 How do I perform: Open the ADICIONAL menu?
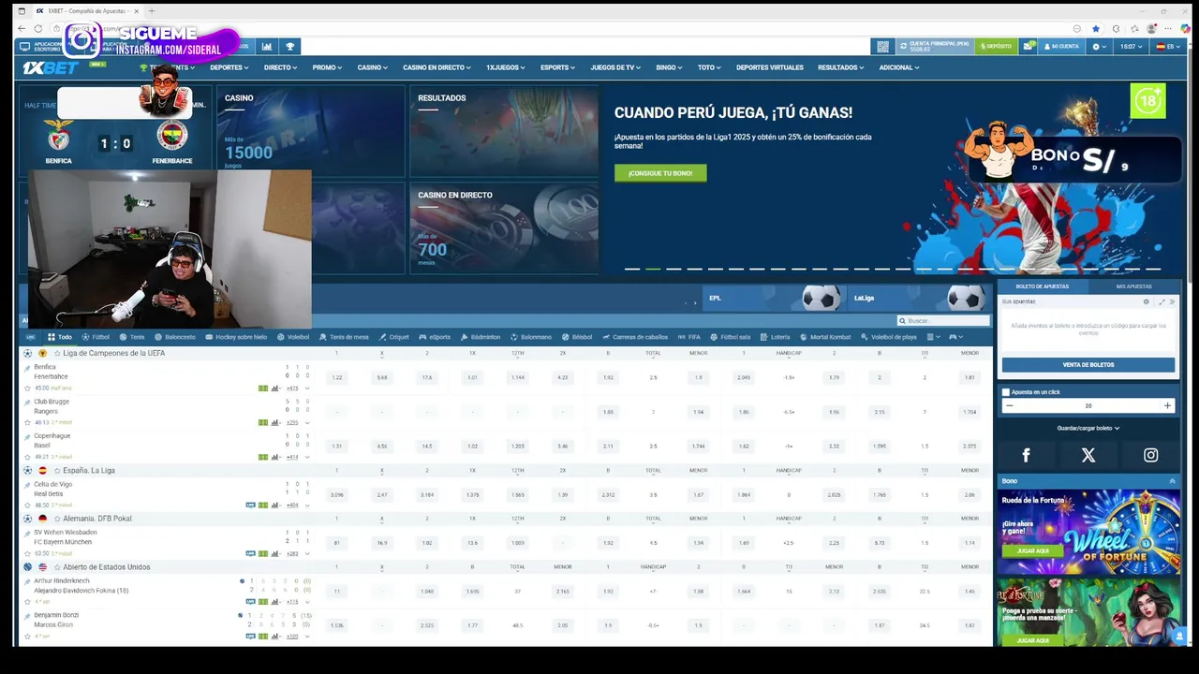899,67
